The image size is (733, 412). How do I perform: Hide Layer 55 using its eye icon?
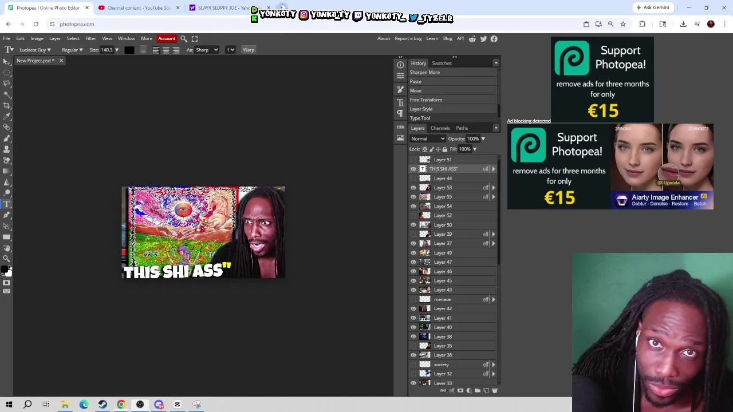click(x=413, y=197)
